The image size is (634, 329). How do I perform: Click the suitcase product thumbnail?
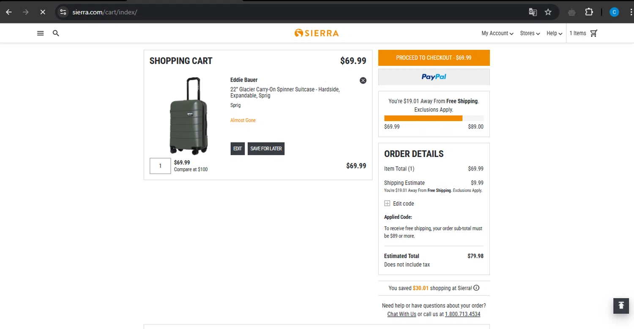tap(189, 116)
